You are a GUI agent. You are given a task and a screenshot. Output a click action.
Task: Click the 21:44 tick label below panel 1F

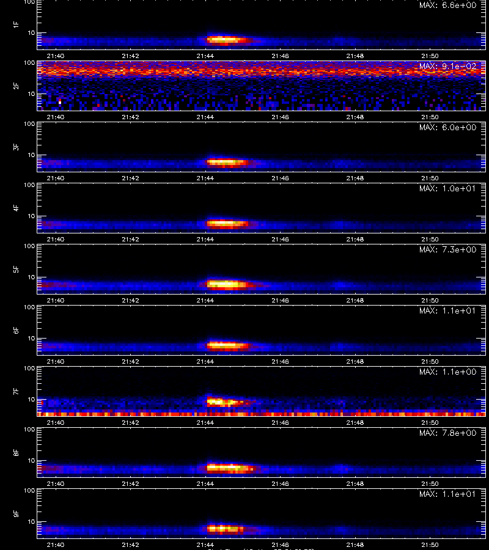[x=205, y=56]
